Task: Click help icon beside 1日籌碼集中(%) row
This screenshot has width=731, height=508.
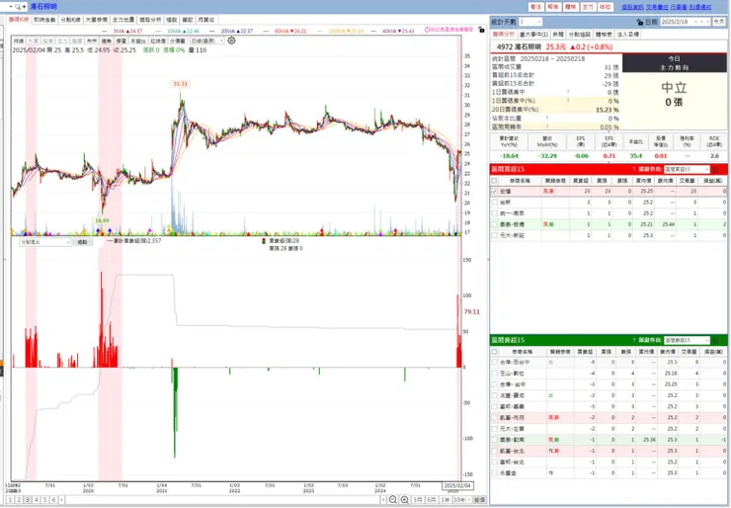Action: (568, 100)
